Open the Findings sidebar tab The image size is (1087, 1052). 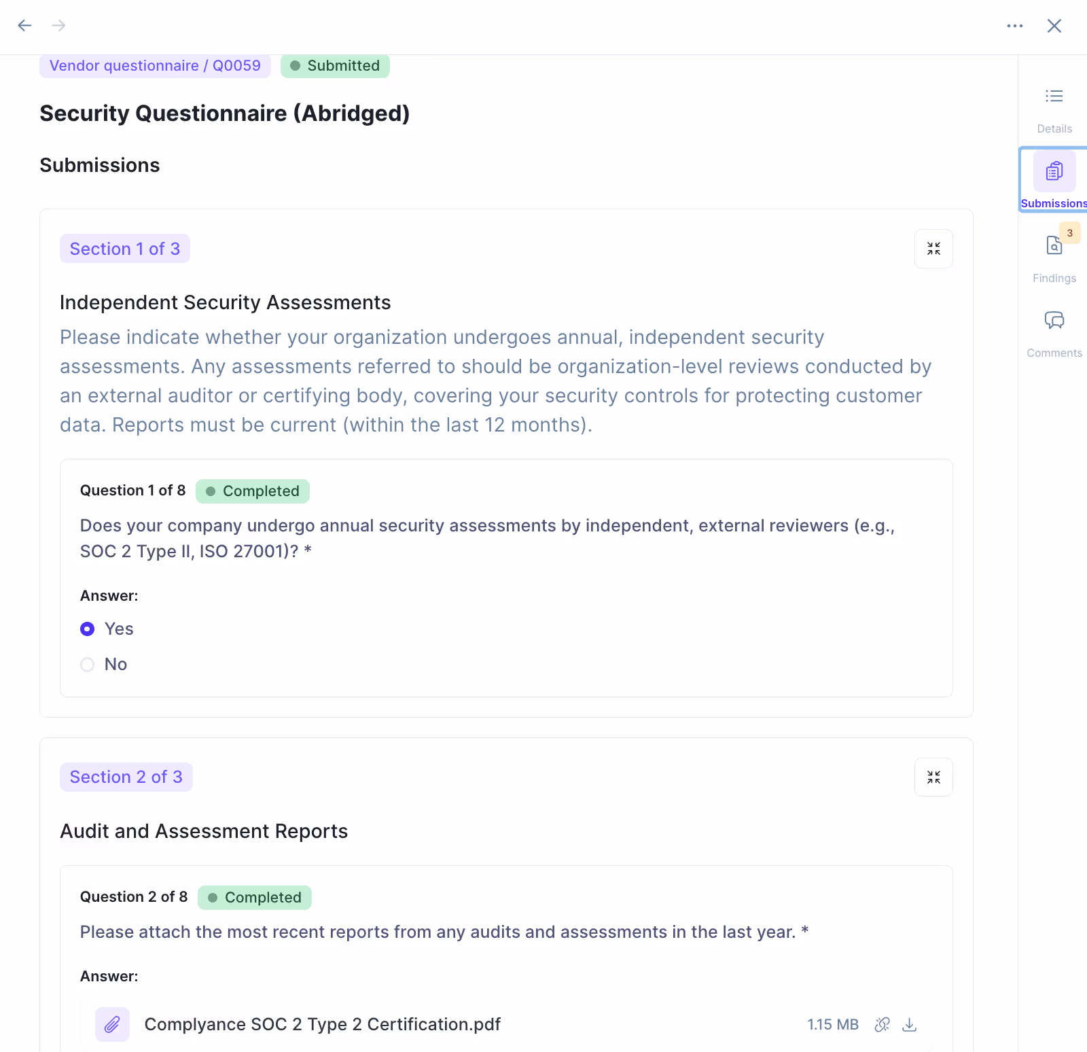[x=1054, y=259]
